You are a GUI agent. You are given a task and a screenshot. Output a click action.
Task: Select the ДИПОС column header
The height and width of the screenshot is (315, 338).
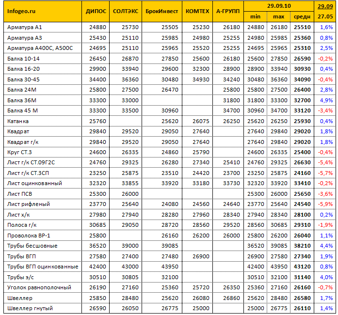96,11
